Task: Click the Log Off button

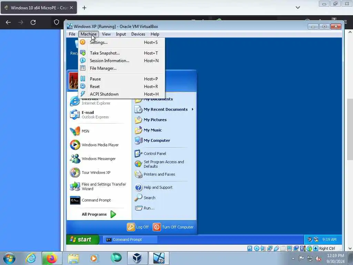Action: point(138,227)
